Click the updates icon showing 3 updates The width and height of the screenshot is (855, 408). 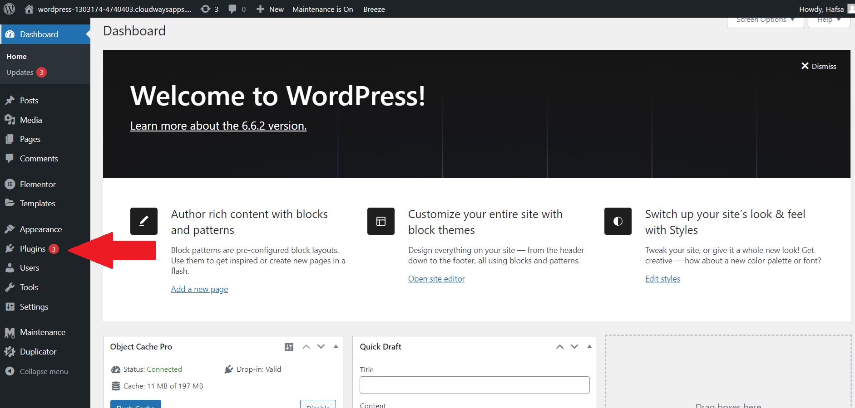tap(205, 9)
